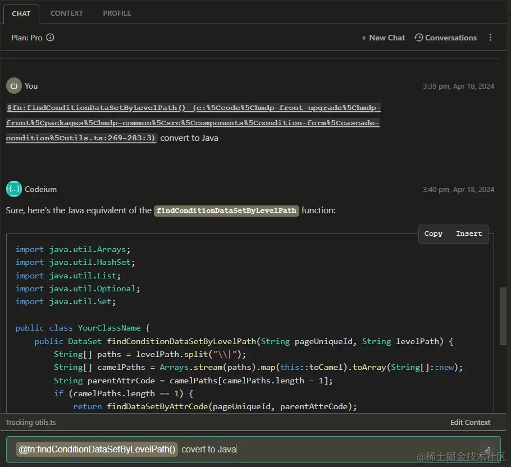The width and height of the screenshot is (511, 467).
Task: Click the line 'import java.util.Set;'
Action: click(66, 302)
